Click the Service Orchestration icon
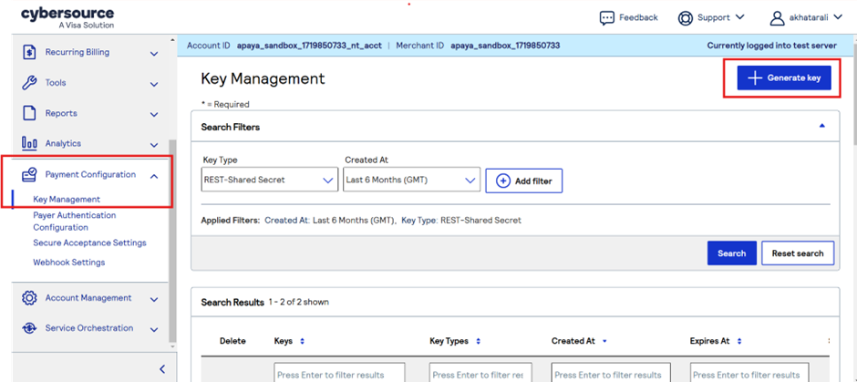The height and width of the screenshot is (382, 857). pos(29,328)
